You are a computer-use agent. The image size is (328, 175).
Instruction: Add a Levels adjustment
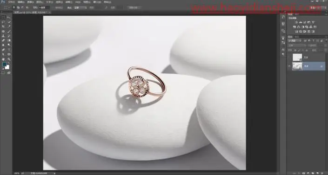point(301,22)
